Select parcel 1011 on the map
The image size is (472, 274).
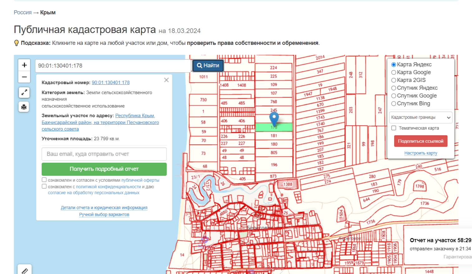click(203, 77)
